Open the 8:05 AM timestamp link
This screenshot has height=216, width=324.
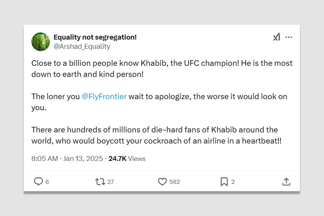click(45, 158)
